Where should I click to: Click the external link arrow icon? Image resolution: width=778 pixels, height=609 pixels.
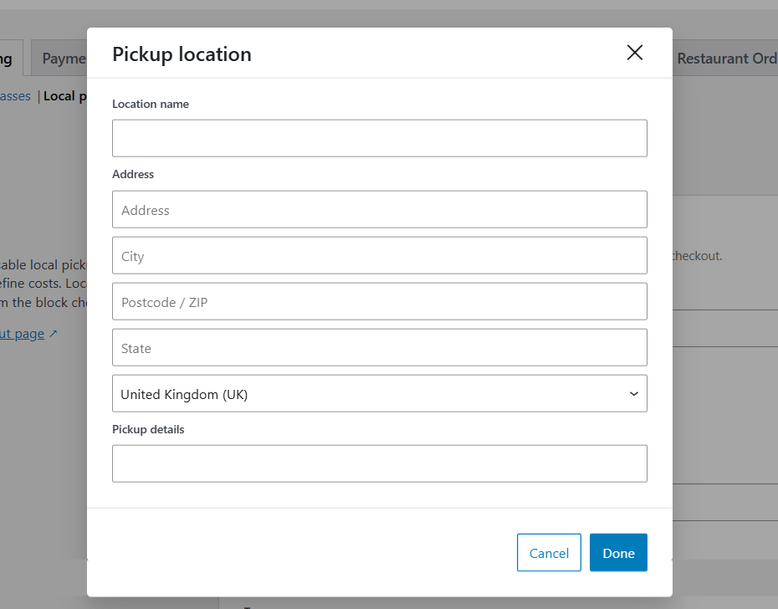53,334
